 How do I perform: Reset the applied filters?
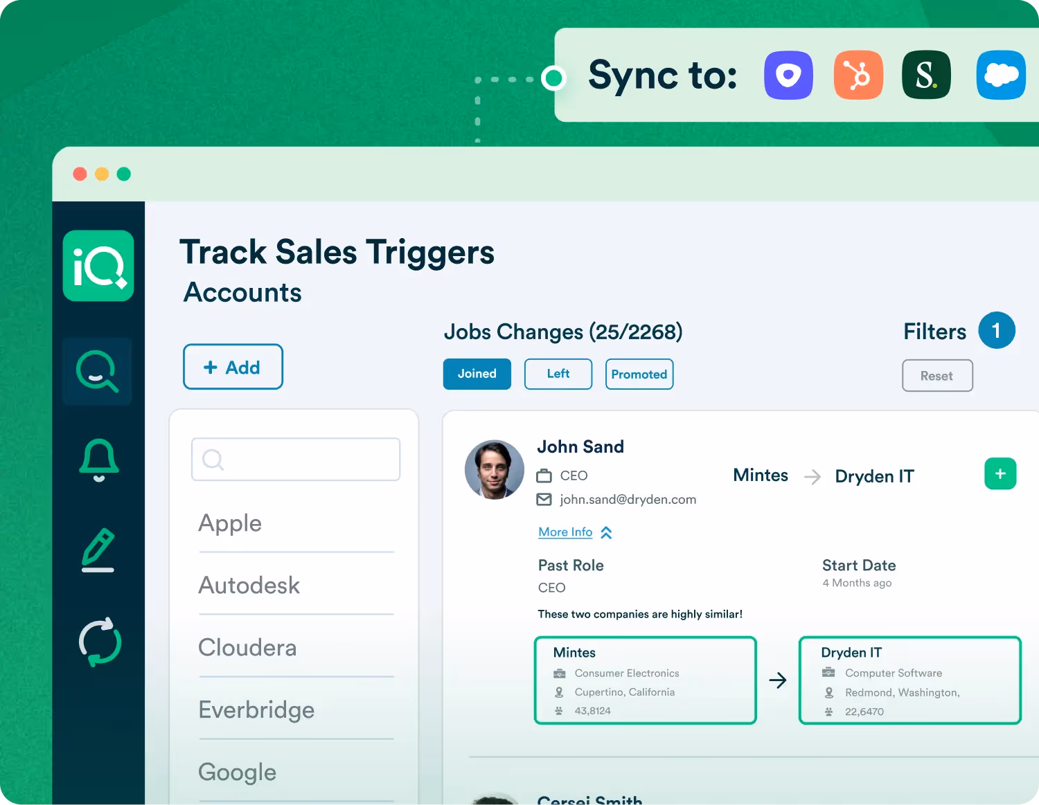936,376
